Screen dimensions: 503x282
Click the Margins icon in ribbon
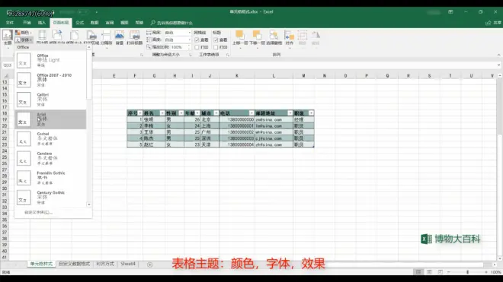(x=42, y=37)
